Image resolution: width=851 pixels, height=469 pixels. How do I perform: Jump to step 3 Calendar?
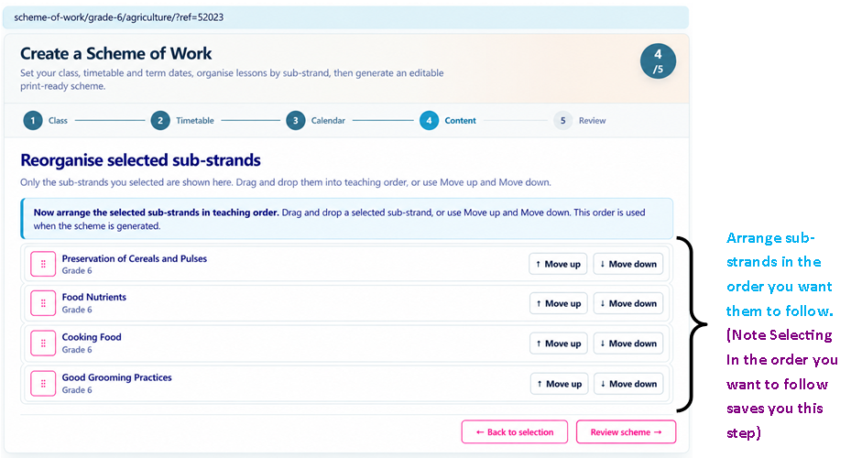[x=316, y=121]
